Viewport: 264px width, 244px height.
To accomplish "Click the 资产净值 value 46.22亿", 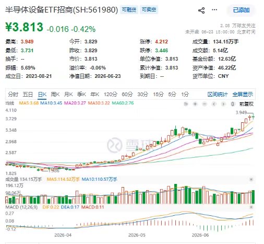I will (227, 67).
